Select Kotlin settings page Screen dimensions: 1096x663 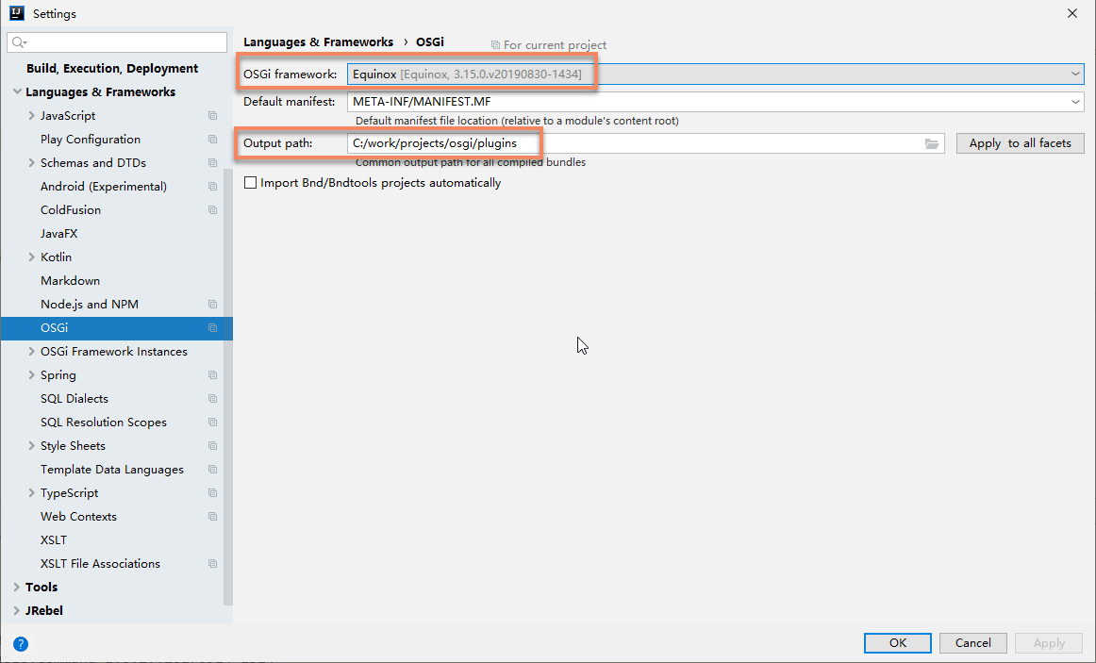(56, 257)
